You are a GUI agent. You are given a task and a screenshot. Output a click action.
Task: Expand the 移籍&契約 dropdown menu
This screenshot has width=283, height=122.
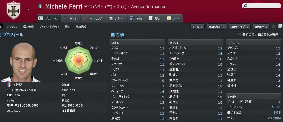[217, 27]
